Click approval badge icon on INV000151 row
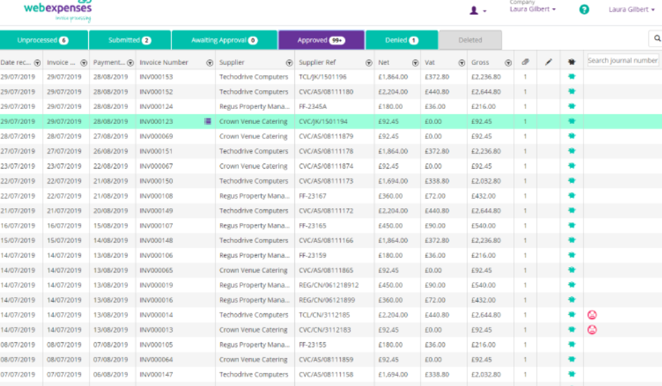Screen dimensions: 662x386 pos(572,151)
